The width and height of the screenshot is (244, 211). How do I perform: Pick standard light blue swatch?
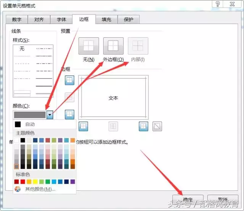(x=54, y=182)
